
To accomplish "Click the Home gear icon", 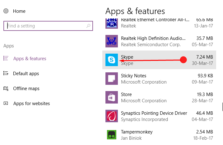I will [6, 11].
